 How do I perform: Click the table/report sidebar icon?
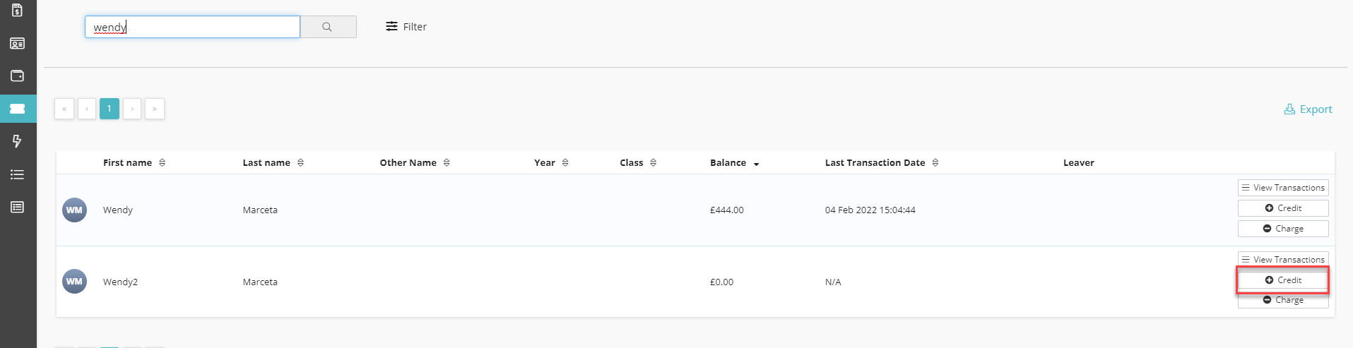pyautogui.click(x=18, y=207)
